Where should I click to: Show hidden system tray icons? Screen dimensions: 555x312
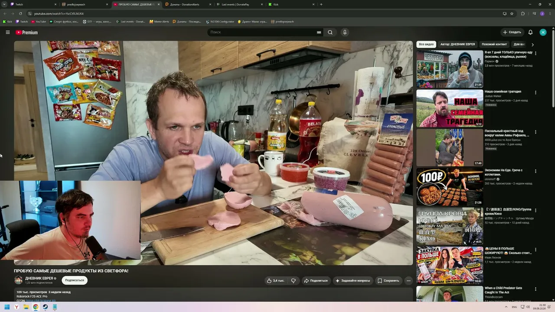[x=506, y=307]
